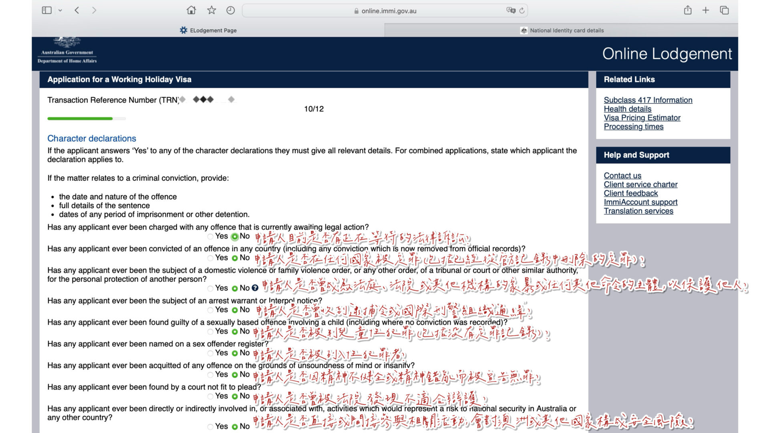This screenshot has height=433, width=770.
Task: Open the history clock icon
Action: coord(231,10)
